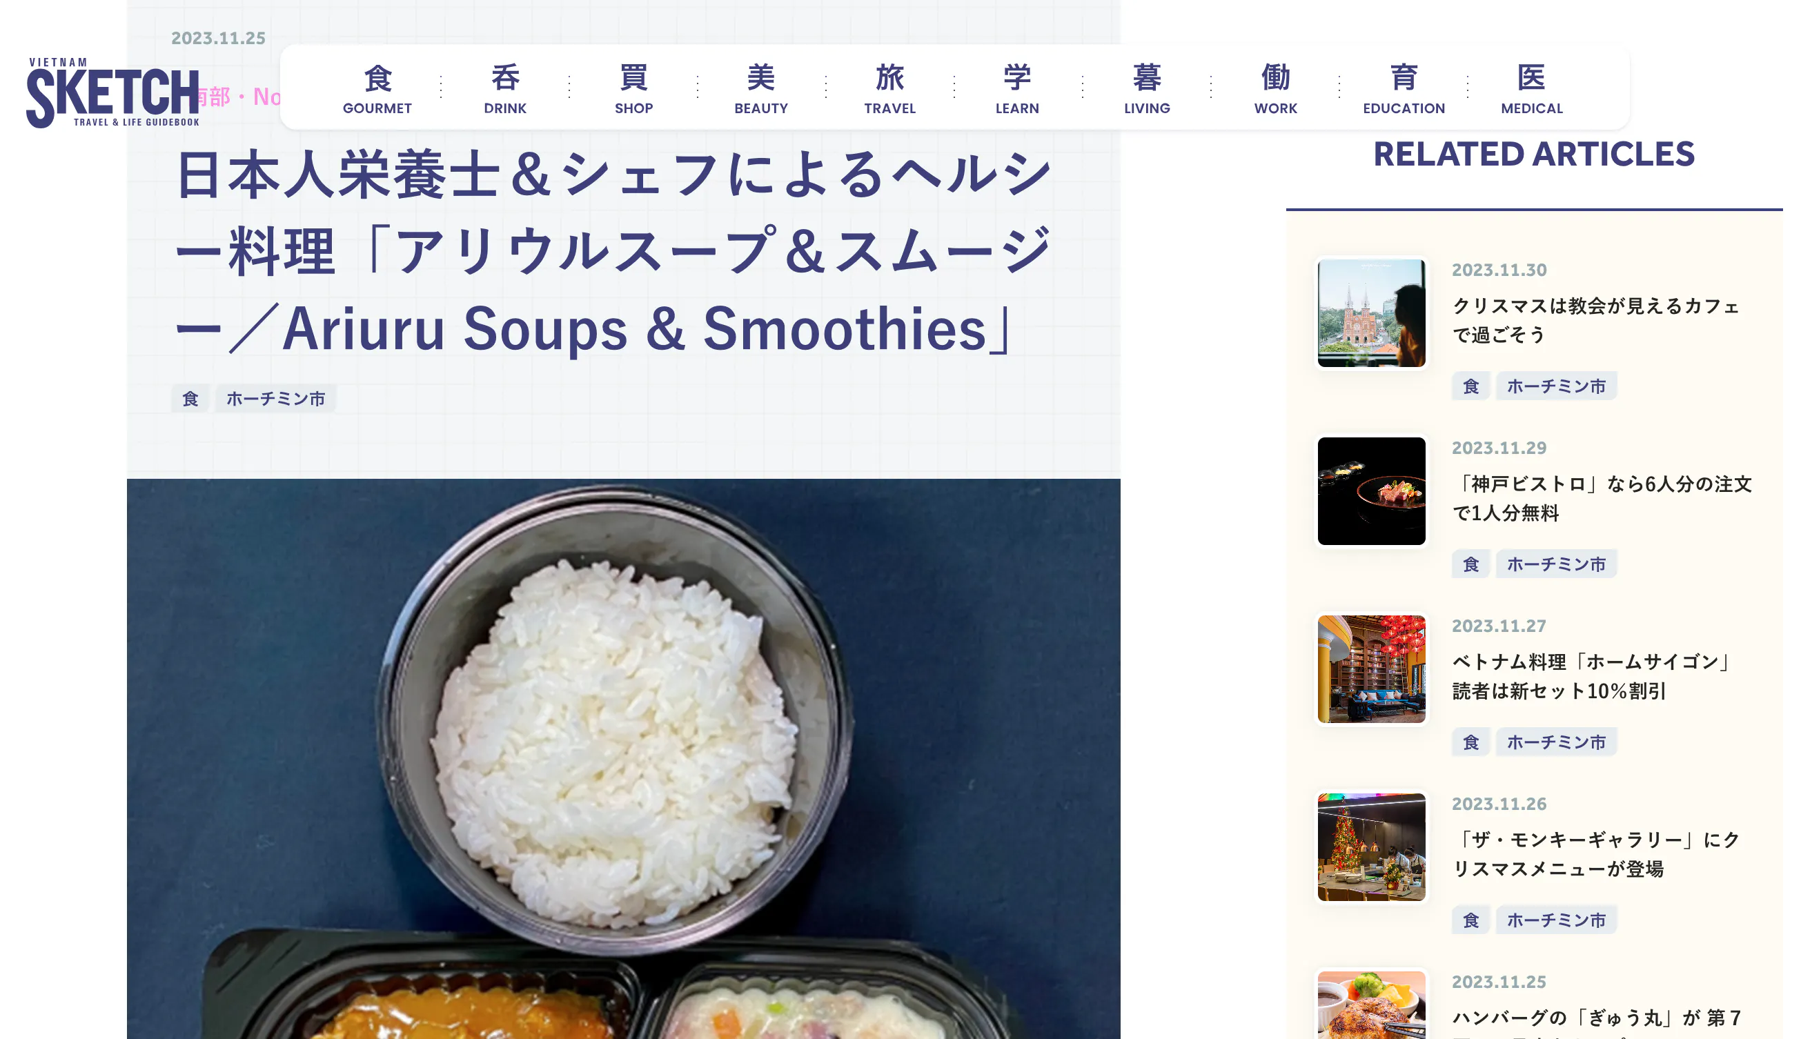Open the cathedral cafe article thumbnail
The width and height of the screenshot is (1801, 1039).
pos(1371,313)
